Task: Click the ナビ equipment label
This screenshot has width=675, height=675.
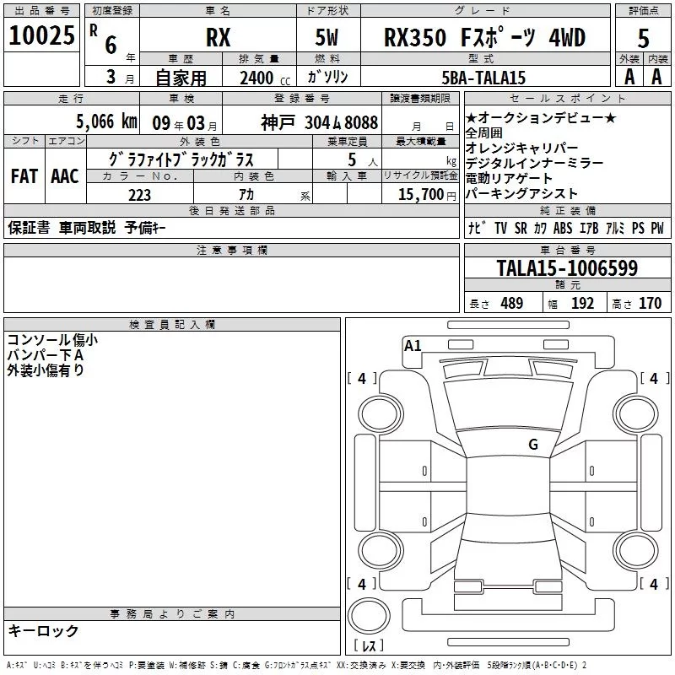Action: point(478,228)
